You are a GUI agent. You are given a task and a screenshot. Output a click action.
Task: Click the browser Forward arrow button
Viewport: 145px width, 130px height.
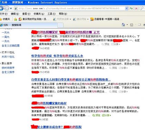7,8
